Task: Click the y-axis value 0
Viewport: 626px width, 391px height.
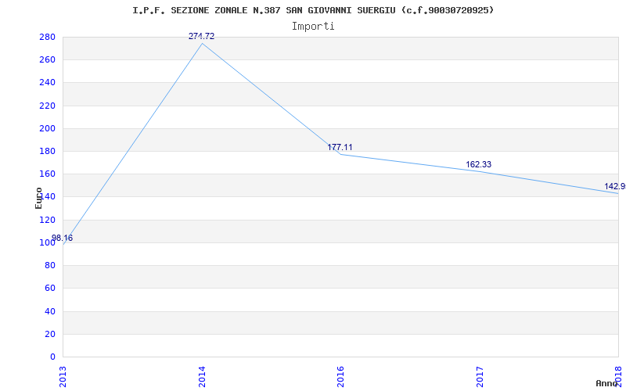Action: 52,357
